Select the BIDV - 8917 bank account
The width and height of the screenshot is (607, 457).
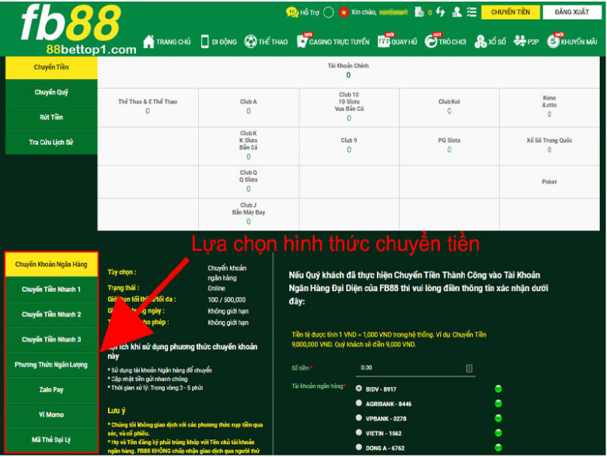tap(358, 388)
